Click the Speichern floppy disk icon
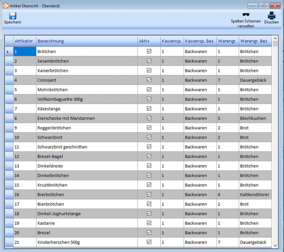The width and height of the screenshot is (284, 252). (x=12, y=16)
